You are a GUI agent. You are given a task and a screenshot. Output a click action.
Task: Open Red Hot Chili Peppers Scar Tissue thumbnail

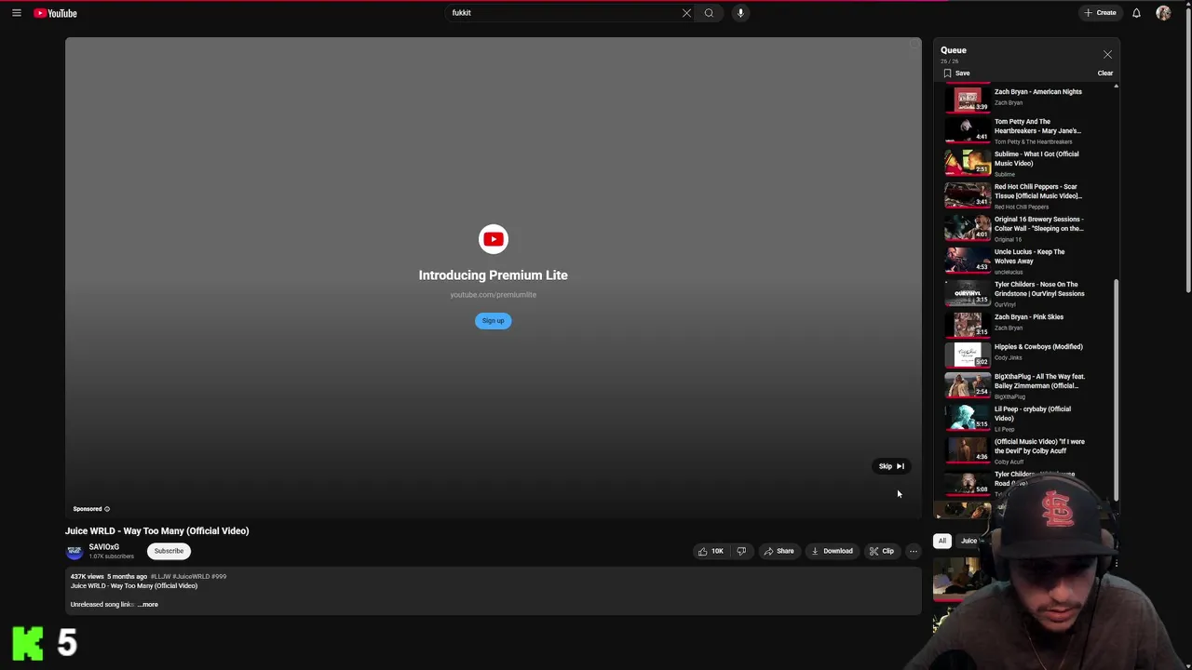pyautogui.click(x=968, y=195)
